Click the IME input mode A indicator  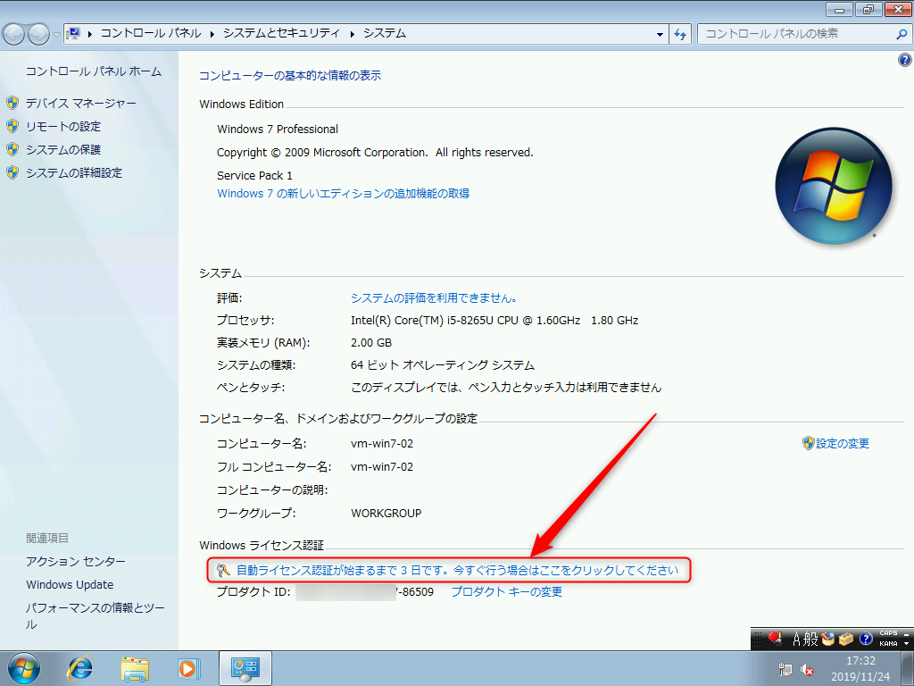click(x=796, y=640)
